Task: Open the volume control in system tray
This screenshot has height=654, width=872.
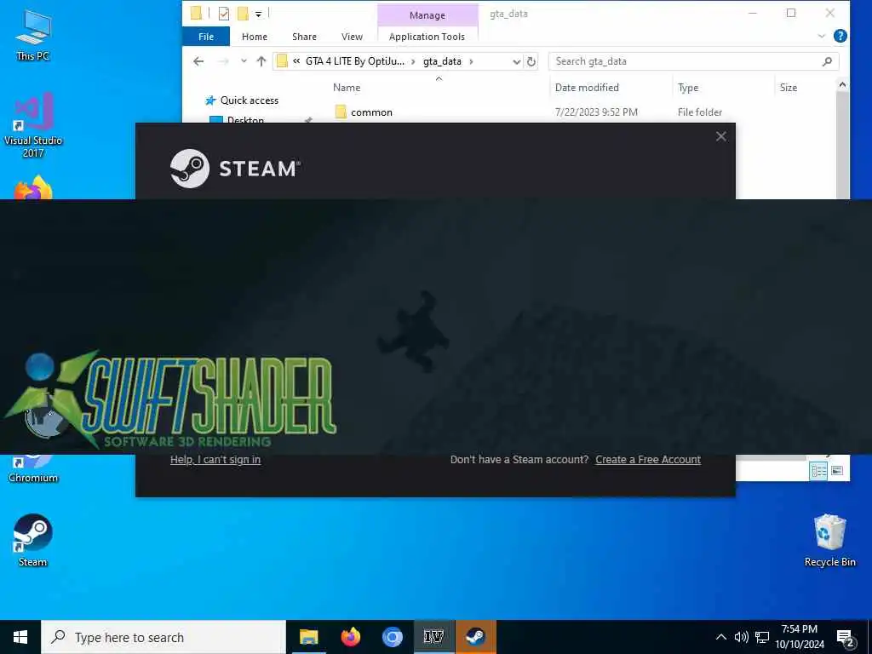Action: click(x=742, y=637)
